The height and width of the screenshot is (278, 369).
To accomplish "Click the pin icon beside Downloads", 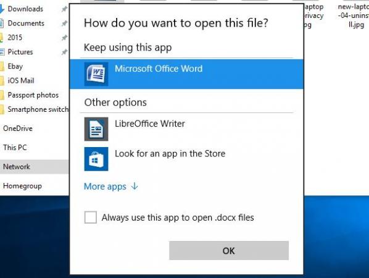I will (x=64, y=9).
